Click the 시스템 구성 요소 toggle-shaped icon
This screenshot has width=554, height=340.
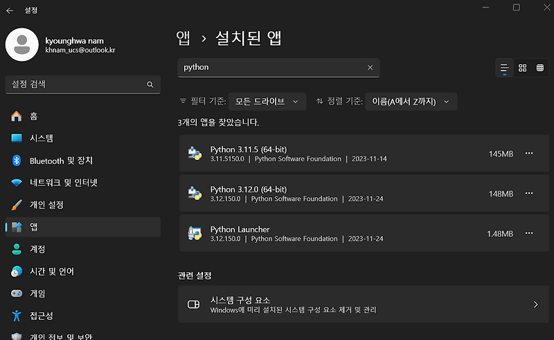pyautogui.click(x=194, y=304)
